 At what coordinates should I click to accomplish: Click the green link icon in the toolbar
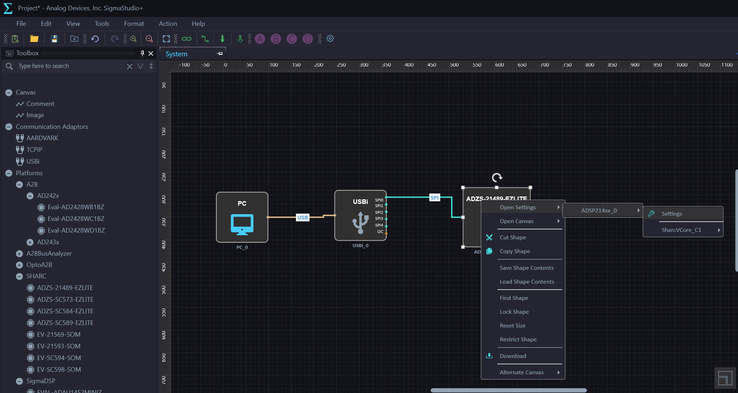click(x=186, y=39)
